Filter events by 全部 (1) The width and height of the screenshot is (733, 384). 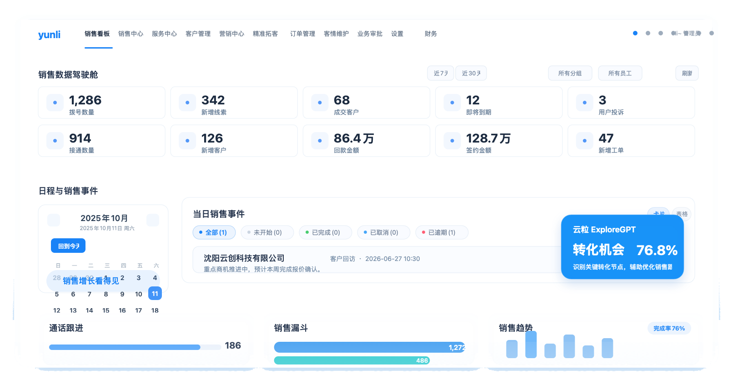tap(214, 232)
